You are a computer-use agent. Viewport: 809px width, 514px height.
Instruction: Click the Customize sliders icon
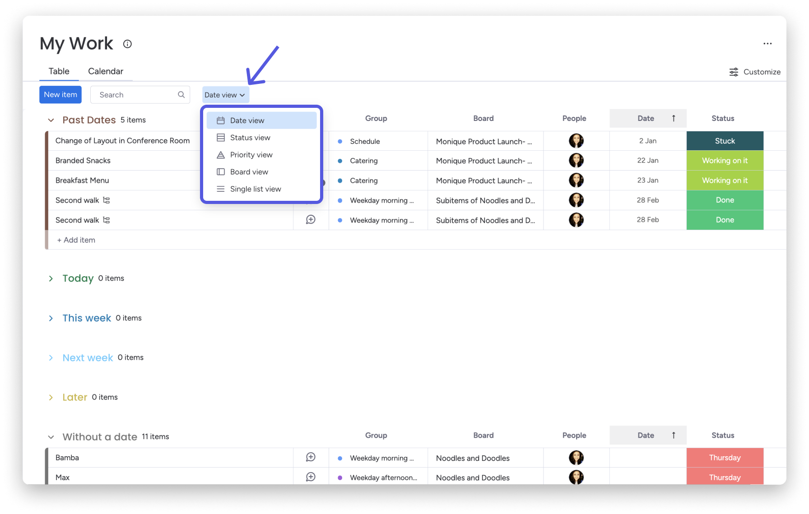[x=734, y=72]
